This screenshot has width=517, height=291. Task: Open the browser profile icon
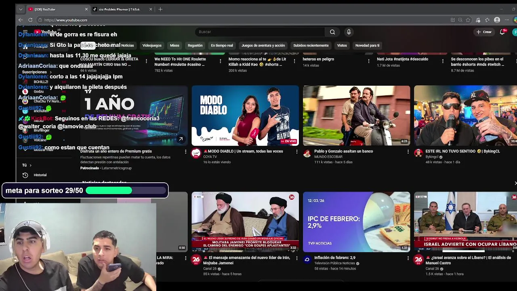click(x=497, y=20)
